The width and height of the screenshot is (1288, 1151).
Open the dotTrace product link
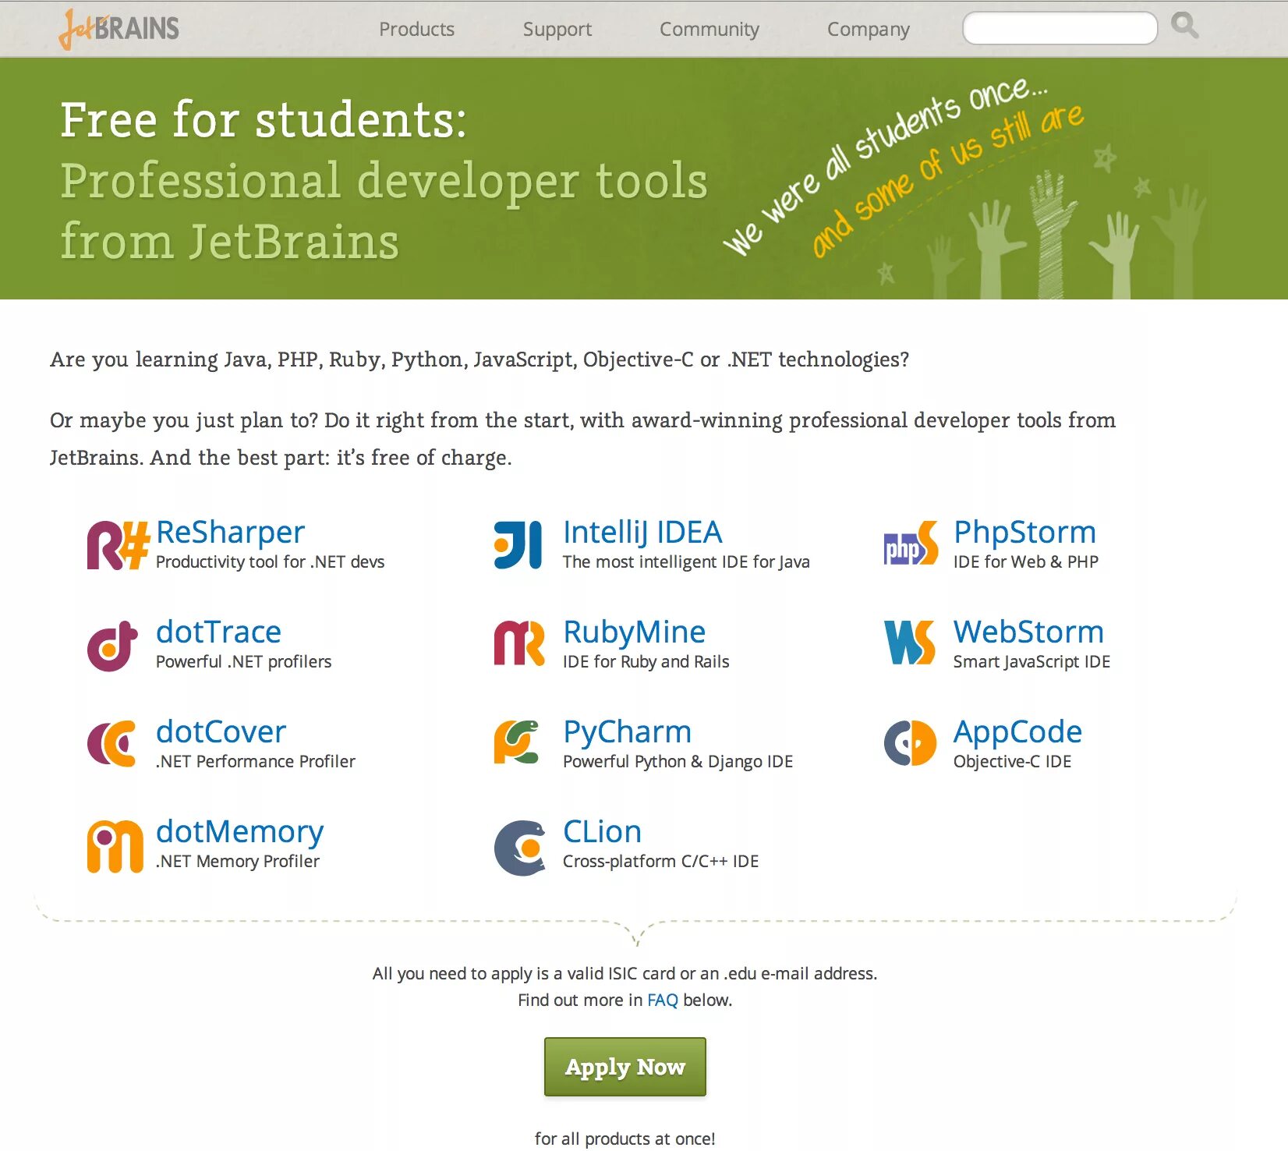point(218,632)
